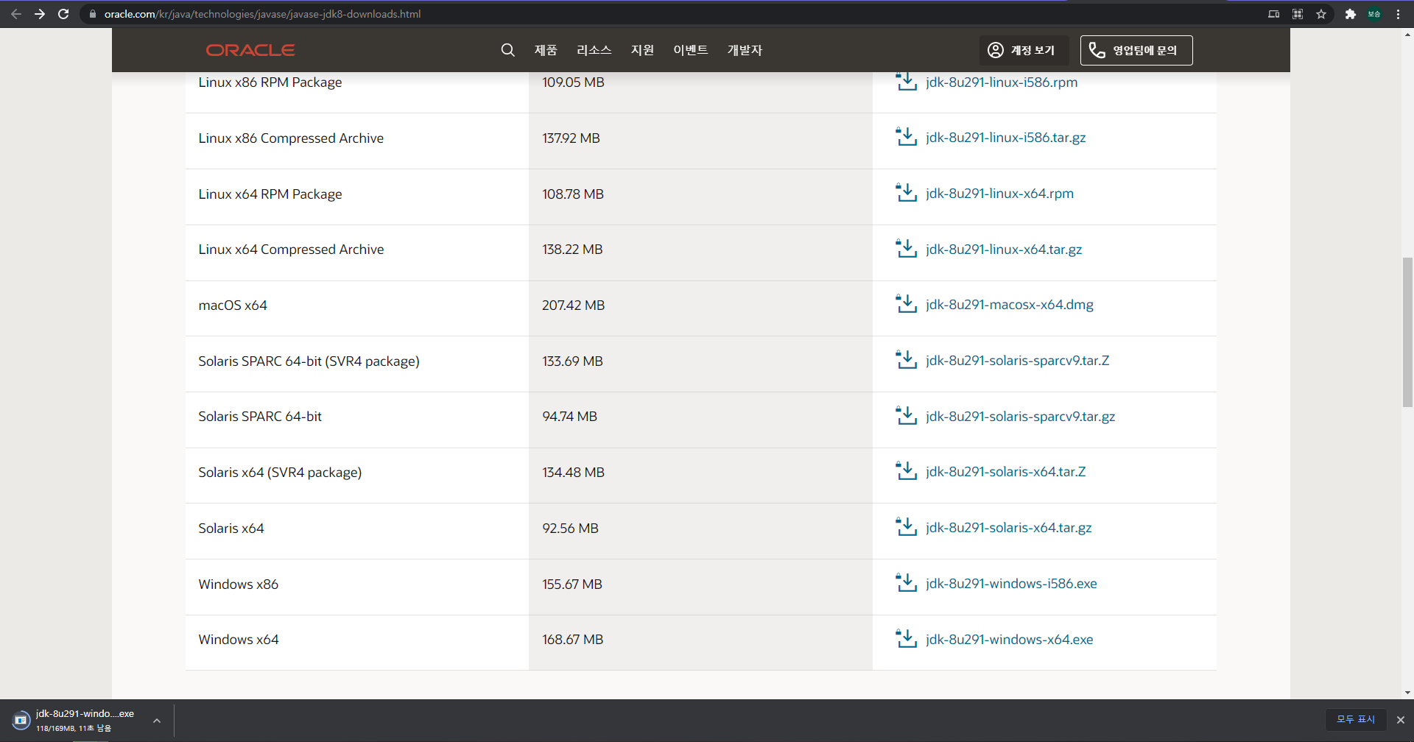Click the page vertical scrollbar thumb

1407,332
